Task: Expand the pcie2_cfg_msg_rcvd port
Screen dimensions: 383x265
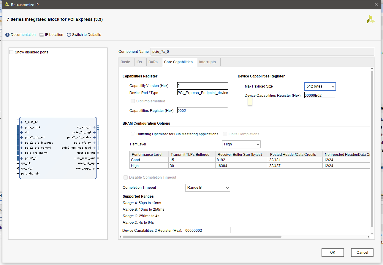Action: [94, 148]
